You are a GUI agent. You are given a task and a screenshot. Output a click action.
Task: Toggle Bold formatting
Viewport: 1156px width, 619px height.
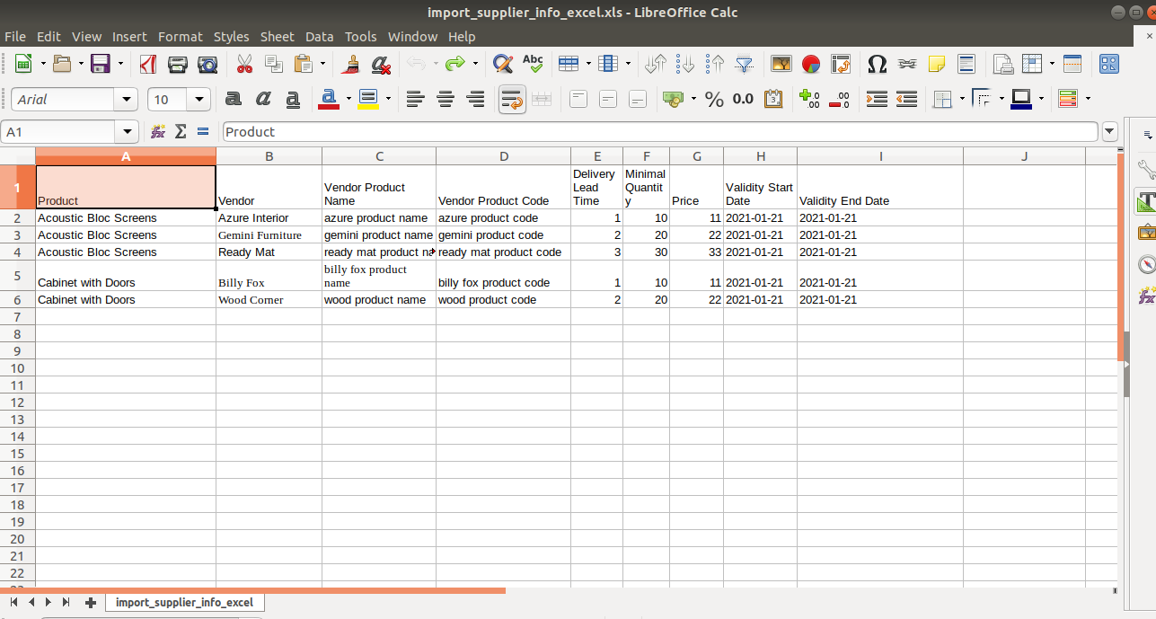[x=234, y=99]
